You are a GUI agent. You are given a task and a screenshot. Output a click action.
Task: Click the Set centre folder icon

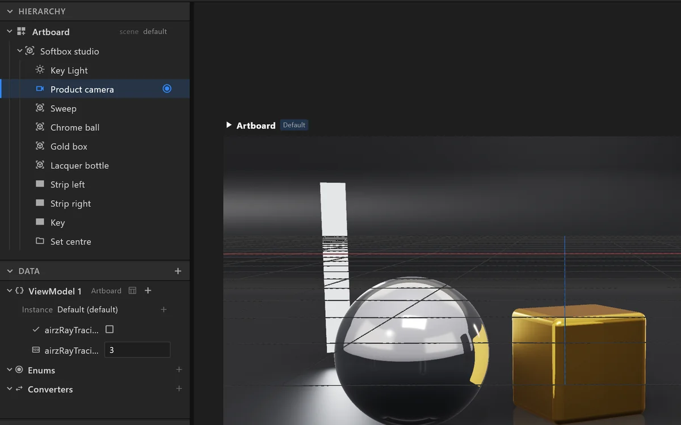(x=40, y=241)
